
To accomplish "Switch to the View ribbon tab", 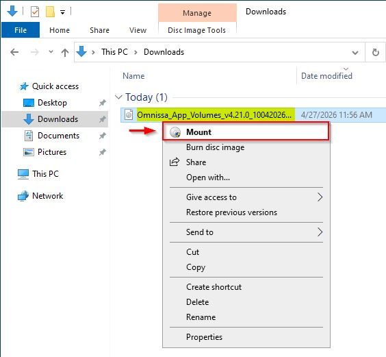I will pos(138,30).
